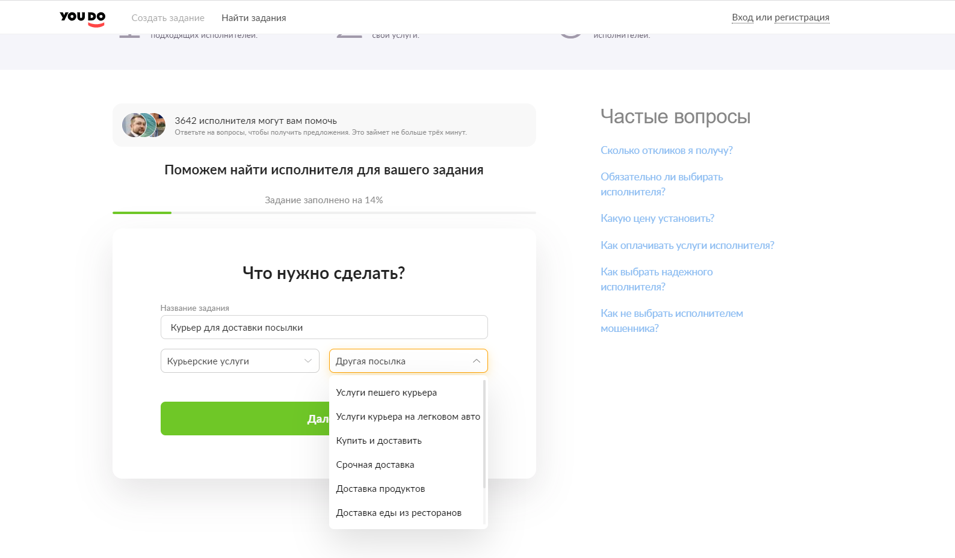Open the Другая посылка subcategory combo box
The image size is (955, 558).
point(408,361)
